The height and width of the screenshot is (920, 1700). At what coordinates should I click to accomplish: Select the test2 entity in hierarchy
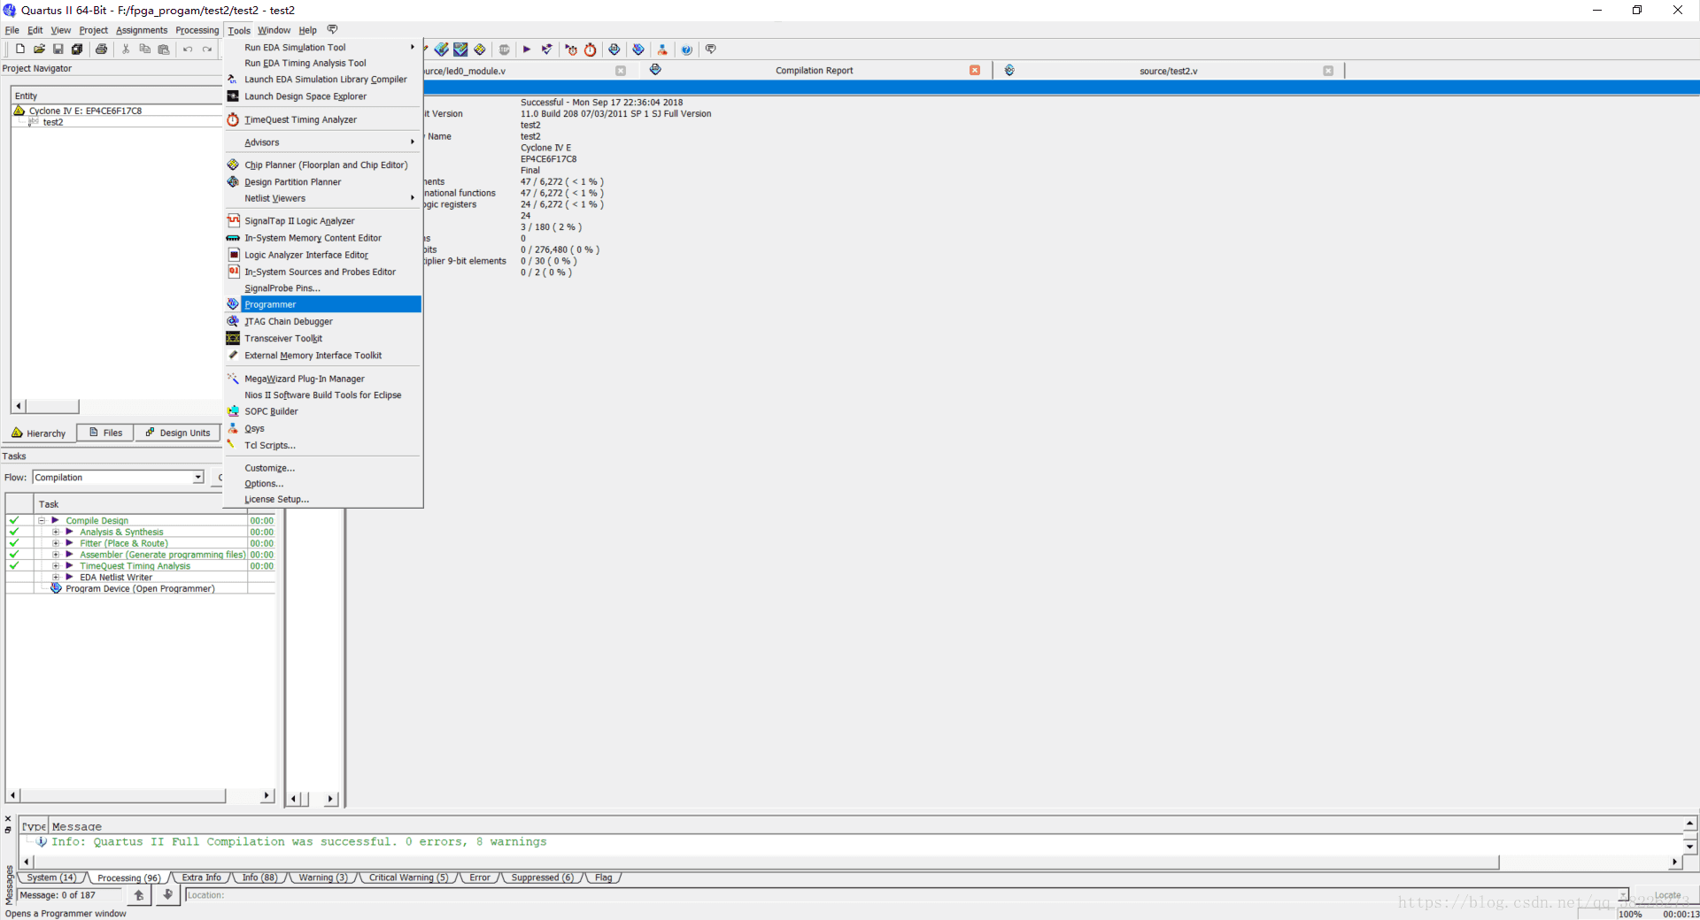tap(53, 122)
